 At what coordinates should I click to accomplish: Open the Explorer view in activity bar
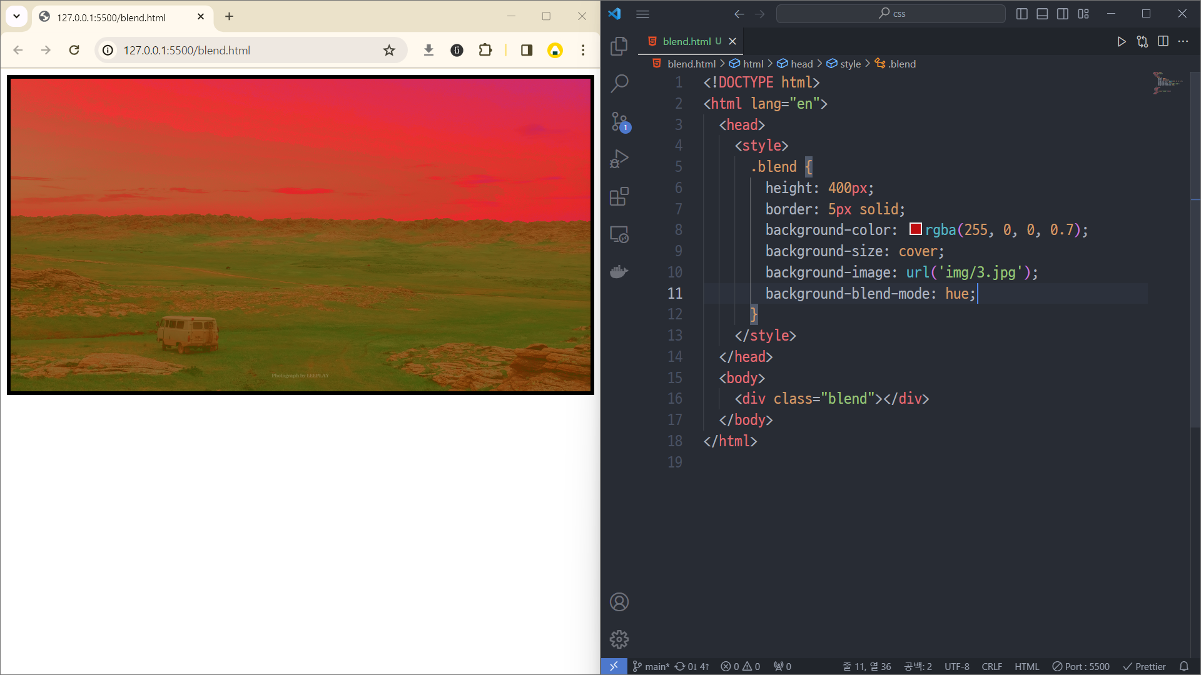click(x=619, y=46)
